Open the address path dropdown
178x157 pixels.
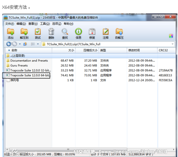(x=172, y=44)
